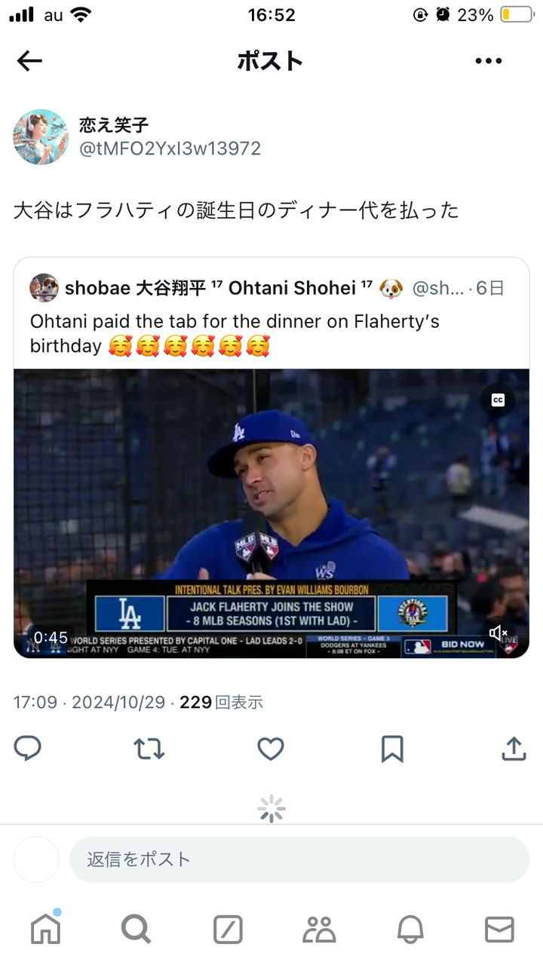This screenshot has width=543, height=965.
Task: Open the @tMFO2YxI3w13972 profile handle
Action: click(x=170, y=149)
